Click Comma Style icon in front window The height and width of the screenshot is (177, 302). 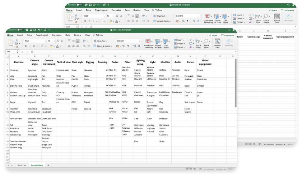128,46
